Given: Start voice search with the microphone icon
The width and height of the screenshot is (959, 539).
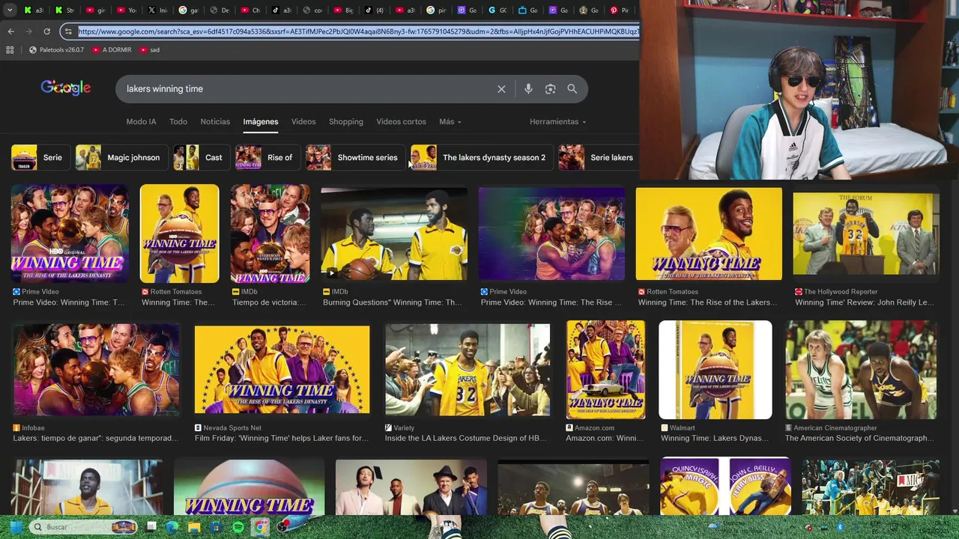Looking at the screenshot, I should [528, 89].
